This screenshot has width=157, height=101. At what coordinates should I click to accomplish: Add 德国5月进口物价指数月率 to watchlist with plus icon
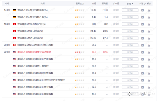coord(143,17)
